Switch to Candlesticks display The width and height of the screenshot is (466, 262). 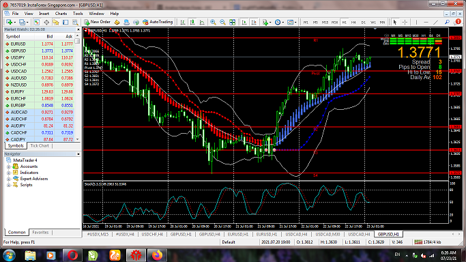[x=192, y=22]
